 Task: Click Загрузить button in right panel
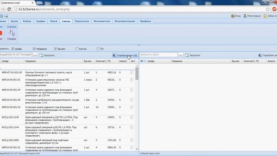pos(193,55)
